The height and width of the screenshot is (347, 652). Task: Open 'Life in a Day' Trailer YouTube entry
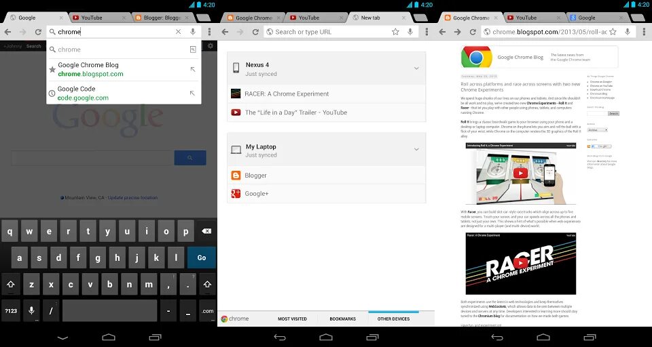pyautogui.click(x=327, y=112)
